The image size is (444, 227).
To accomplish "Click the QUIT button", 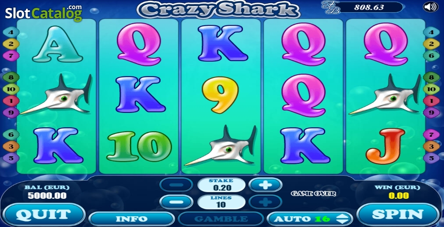I will [44, 214].
